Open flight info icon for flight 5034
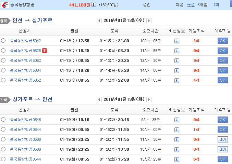 tap(177, 70)
